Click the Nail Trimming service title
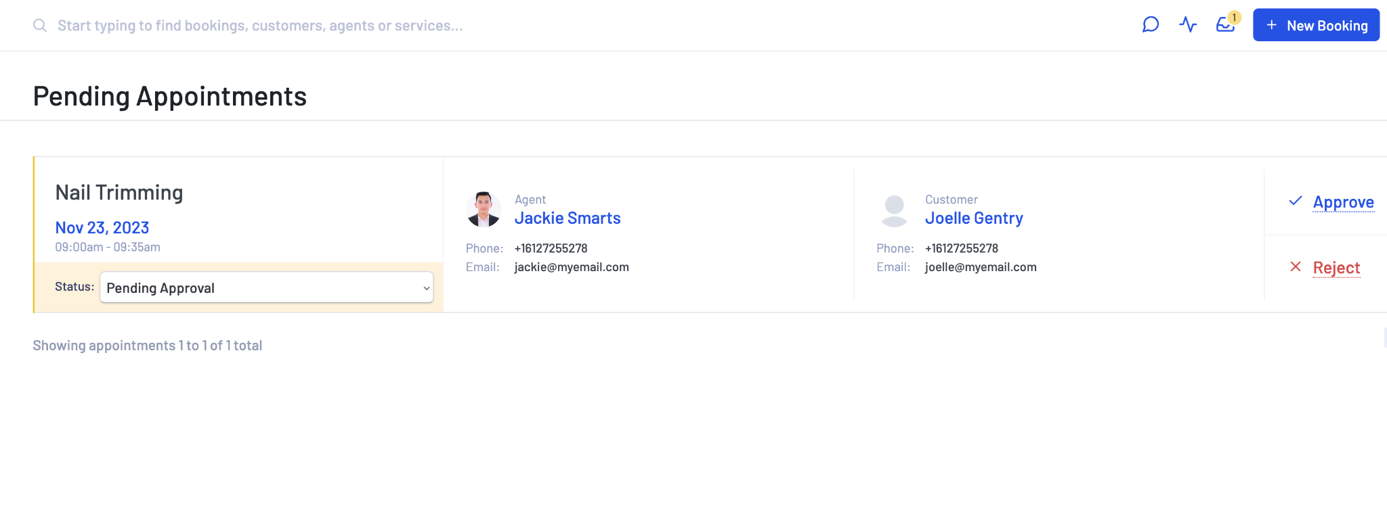1387x520 pixels. click(x=119, y=193)
